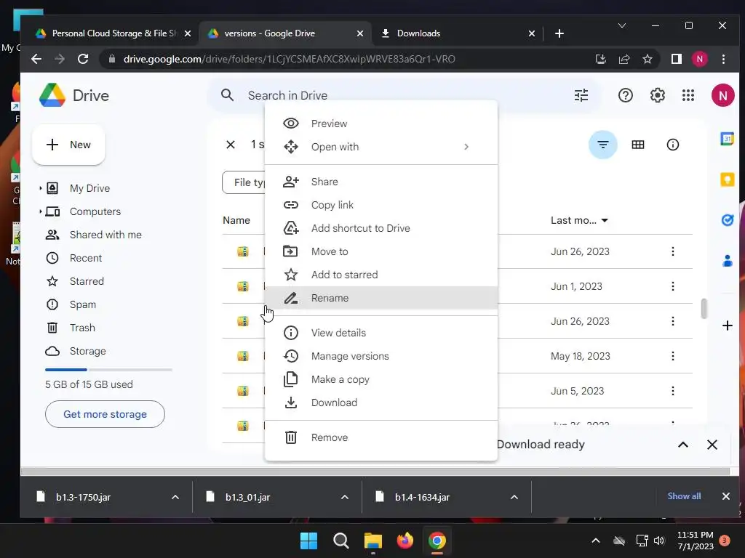Click the Remove trash icon in menu

tap(291, 437)
